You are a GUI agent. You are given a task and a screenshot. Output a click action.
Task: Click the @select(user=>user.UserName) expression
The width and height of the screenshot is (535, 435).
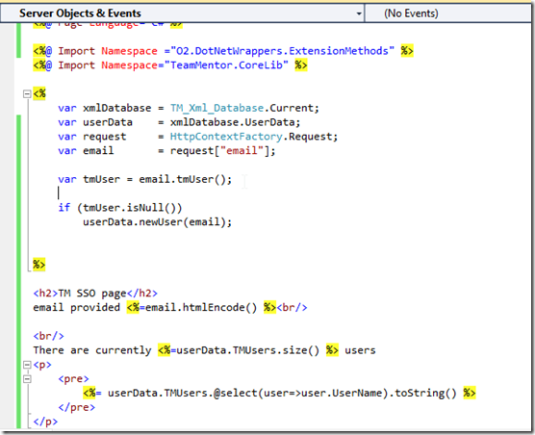tap(301, 393)
